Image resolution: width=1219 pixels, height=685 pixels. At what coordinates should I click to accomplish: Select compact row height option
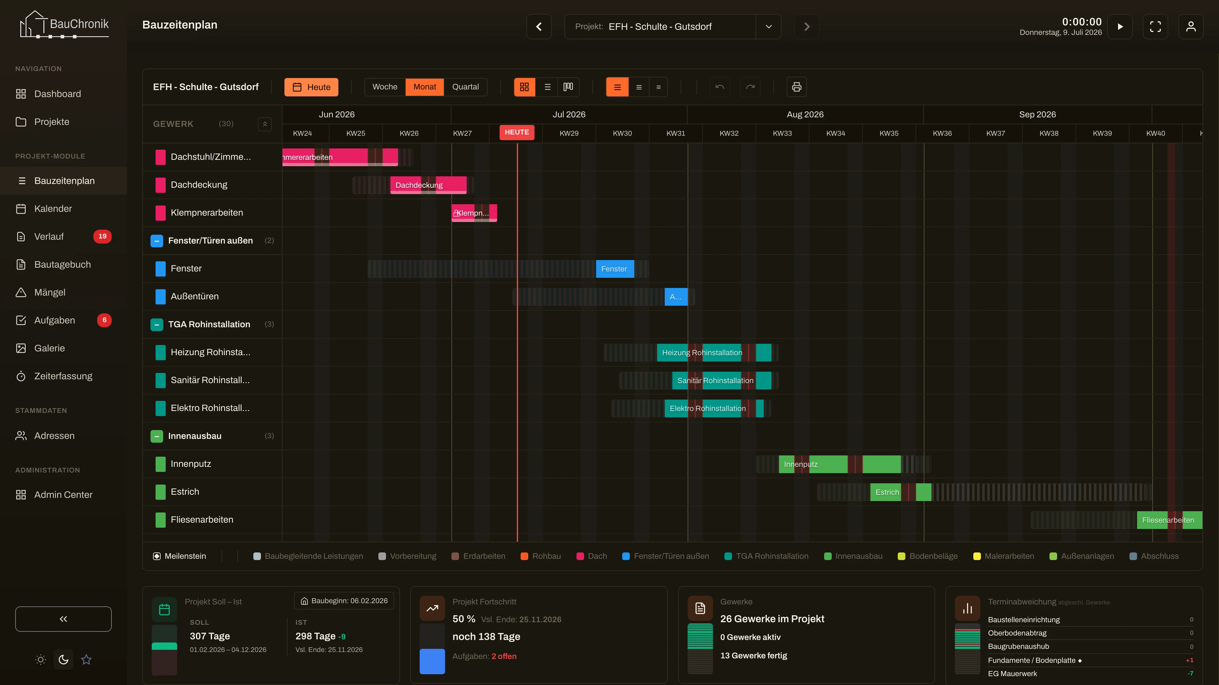click(658, 87)
